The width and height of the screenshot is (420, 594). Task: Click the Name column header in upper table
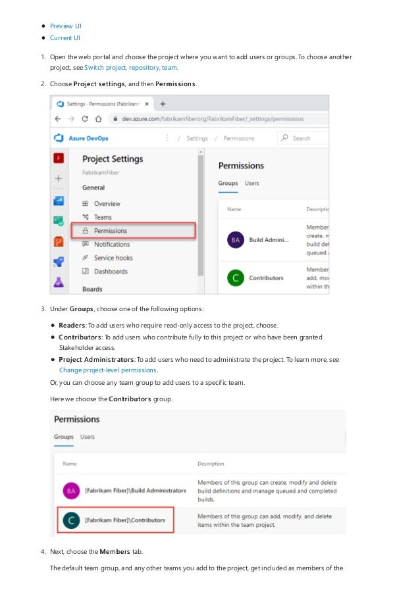pos(234,209)
